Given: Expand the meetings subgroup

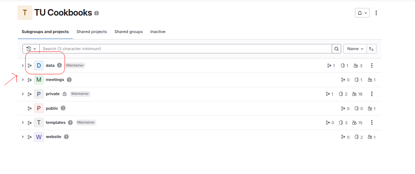Looking at the screenshot, I should 23,80.
